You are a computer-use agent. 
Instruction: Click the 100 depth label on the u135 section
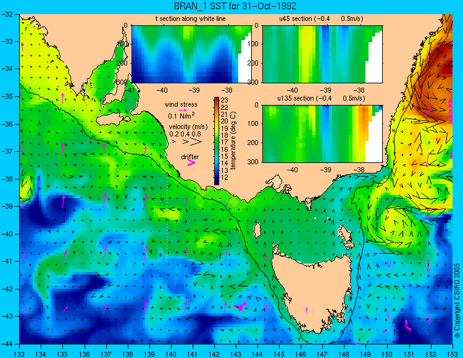253,123
